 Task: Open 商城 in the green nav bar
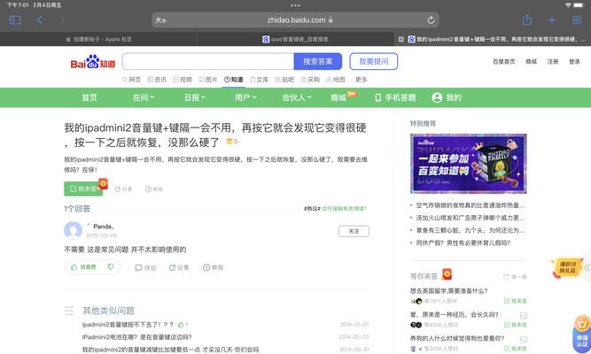(x=338, y=98)
